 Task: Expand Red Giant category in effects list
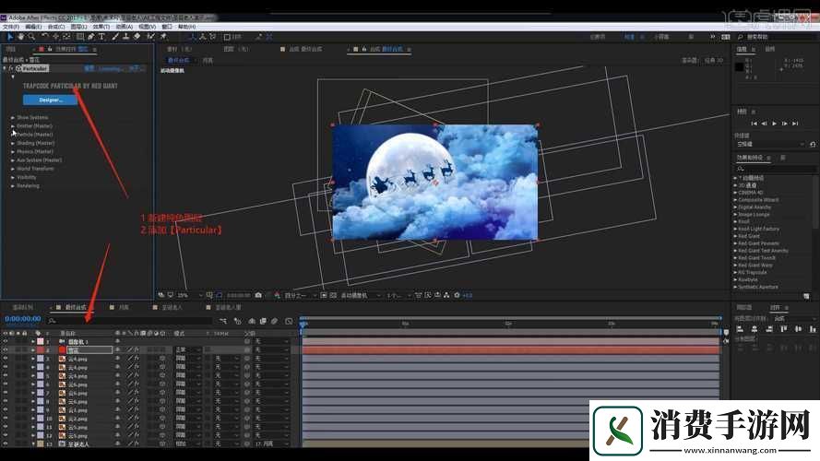click(x=735, y=236)
